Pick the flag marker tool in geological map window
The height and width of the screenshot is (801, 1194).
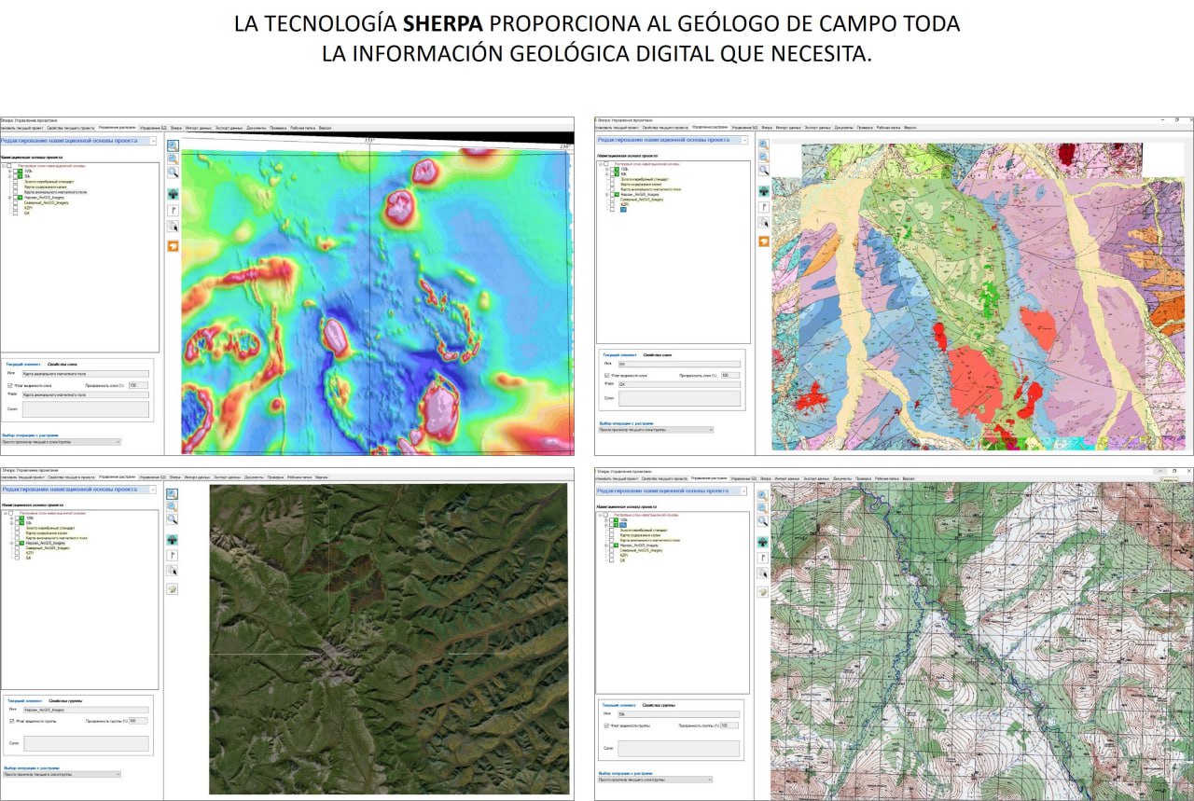[x=763, y=207]
